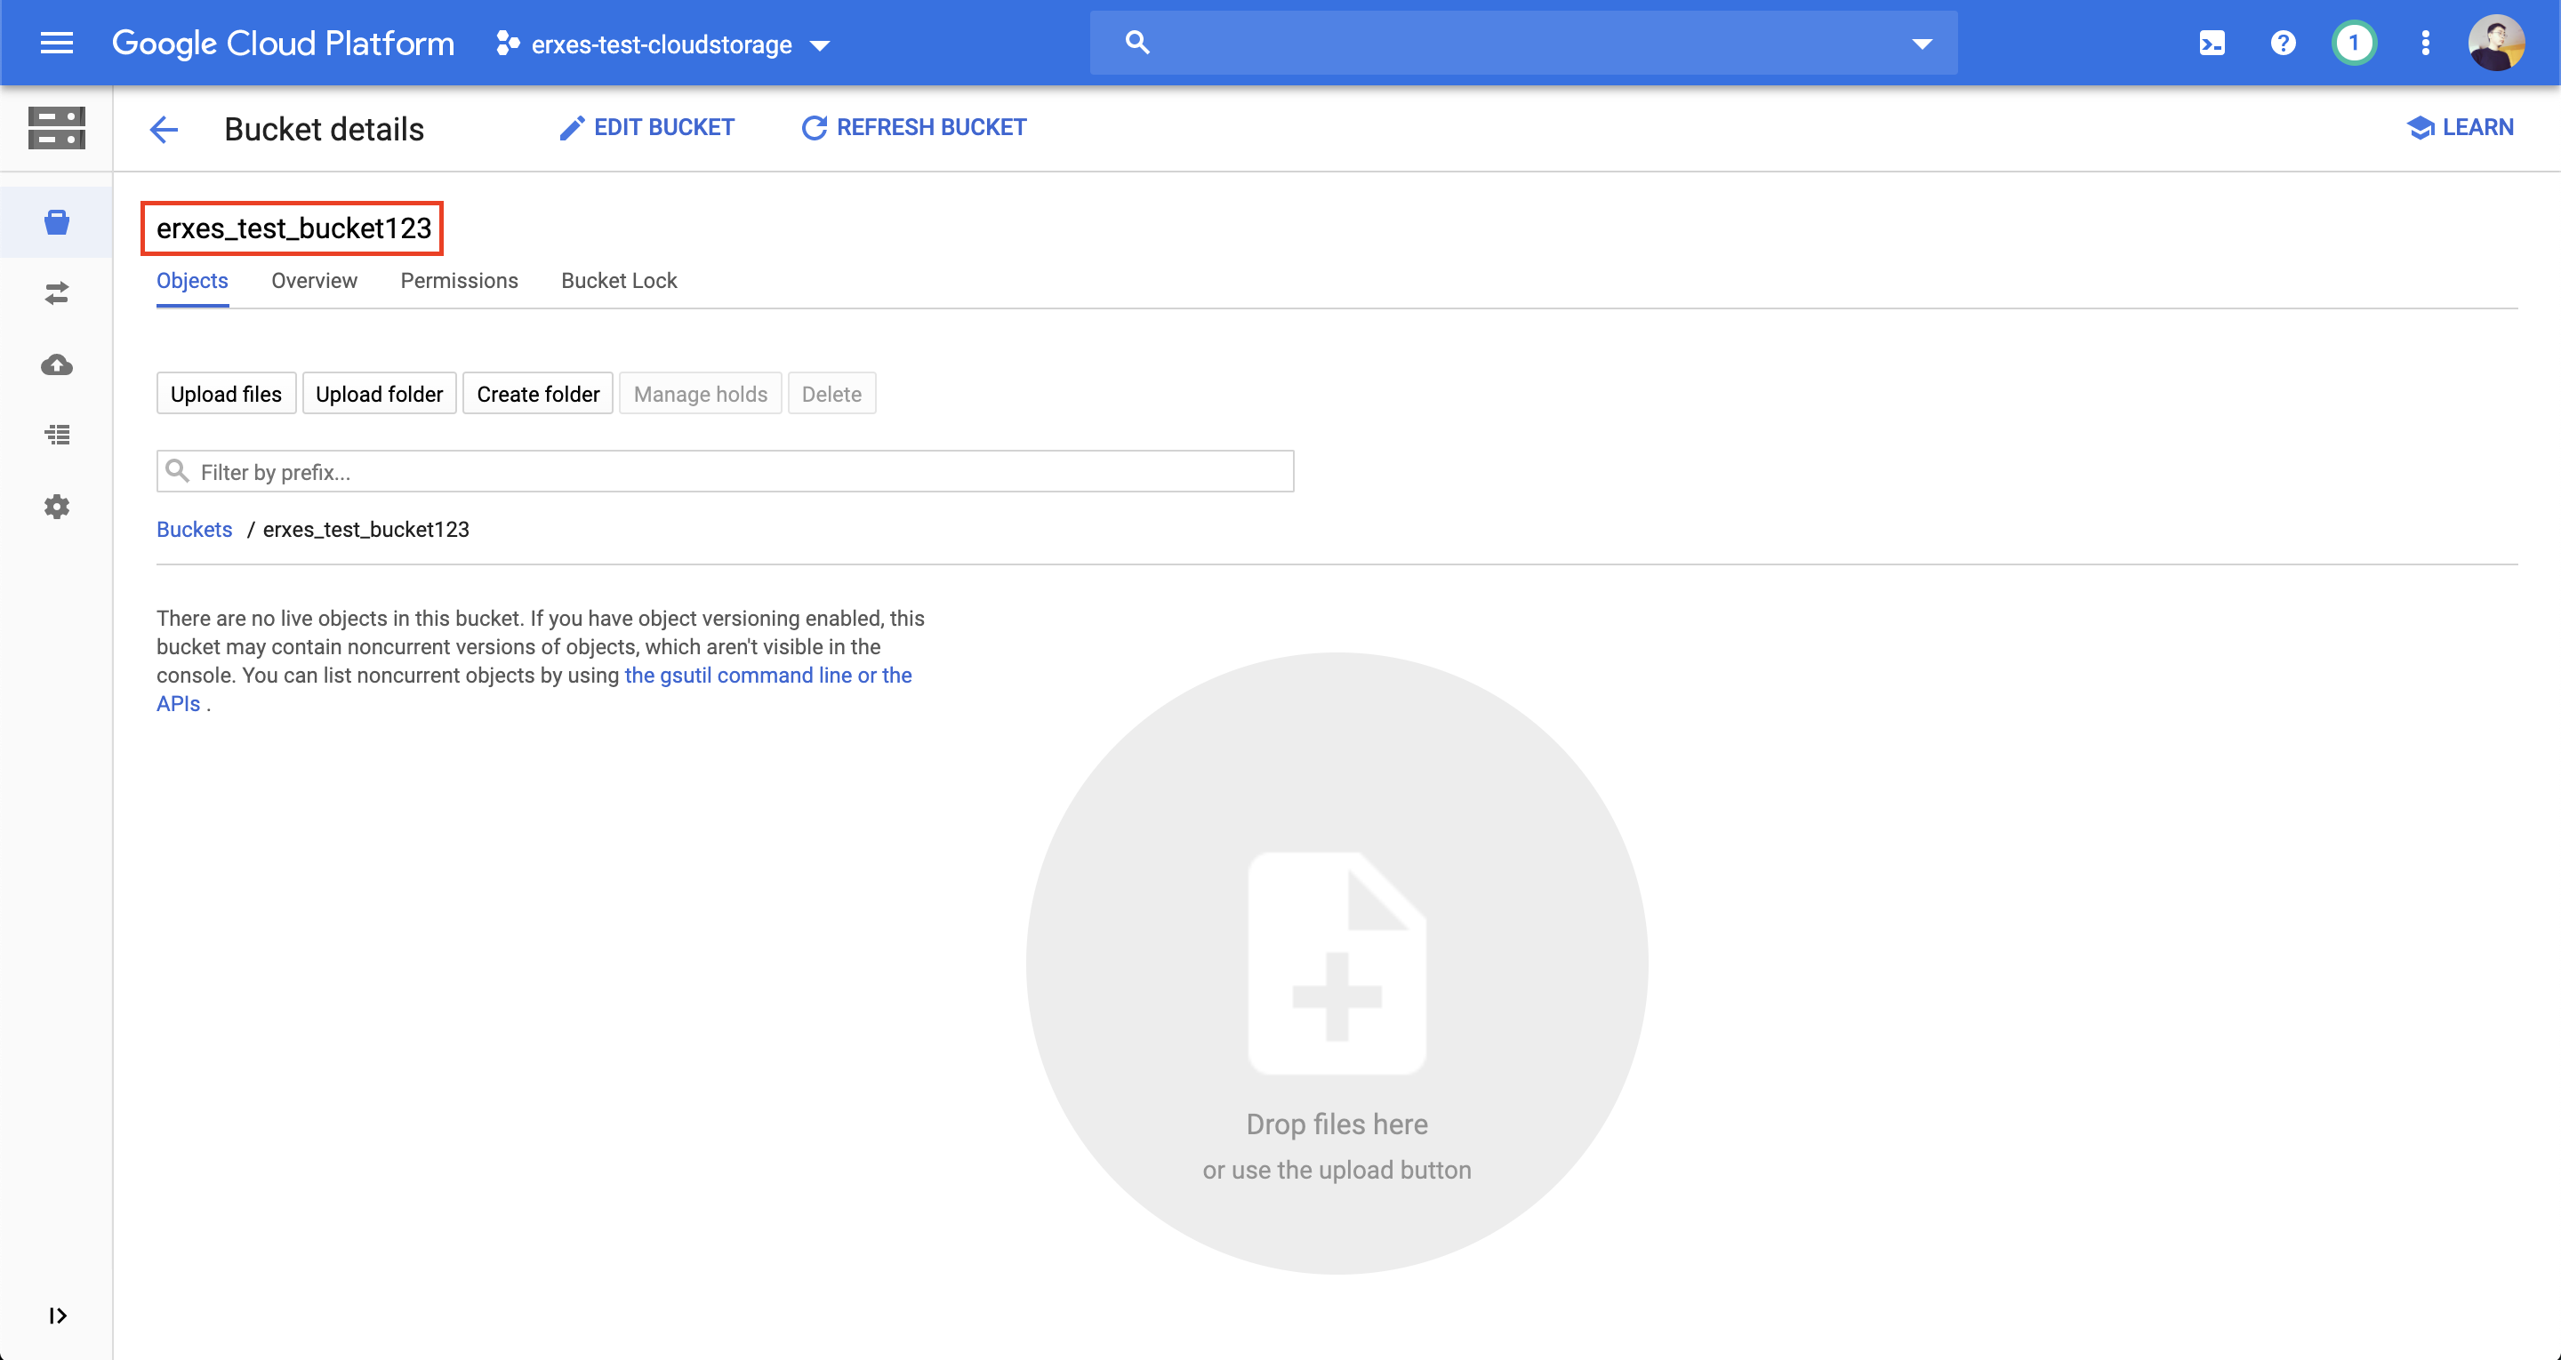Open the Bucket Lock tab
The height and width of the screenshot is (1360, 2561).
coord(618,282)
